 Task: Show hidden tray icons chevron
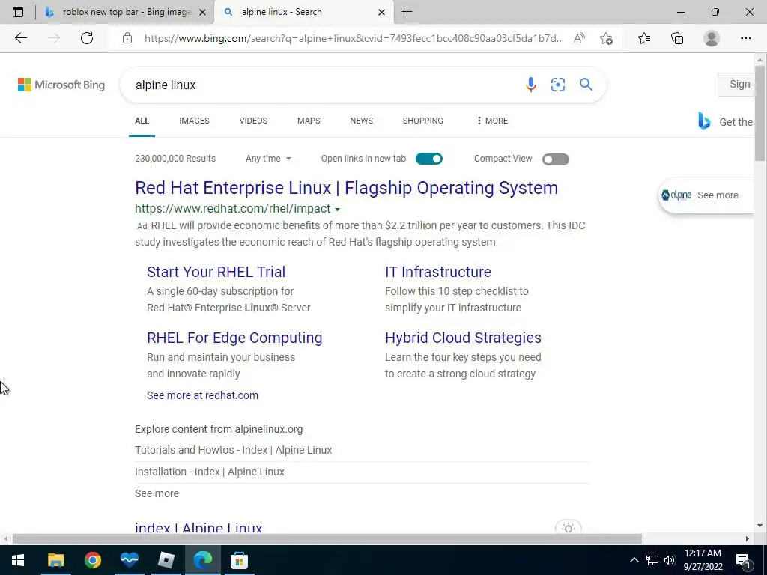click(x=634, y=560)
